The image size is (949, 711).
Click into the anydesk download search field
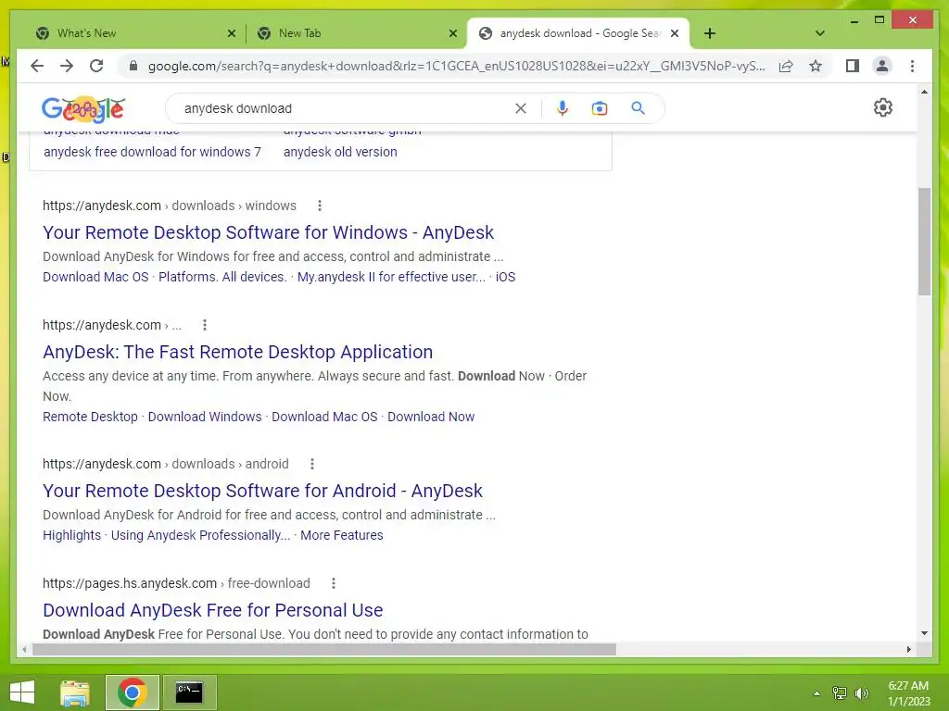point(345,108)
